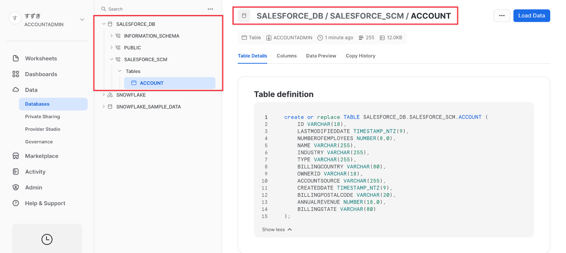Viewport: 566px width, 253px height.
Task: Click the magnifier icon in the Search box
Action: [103, 9]
